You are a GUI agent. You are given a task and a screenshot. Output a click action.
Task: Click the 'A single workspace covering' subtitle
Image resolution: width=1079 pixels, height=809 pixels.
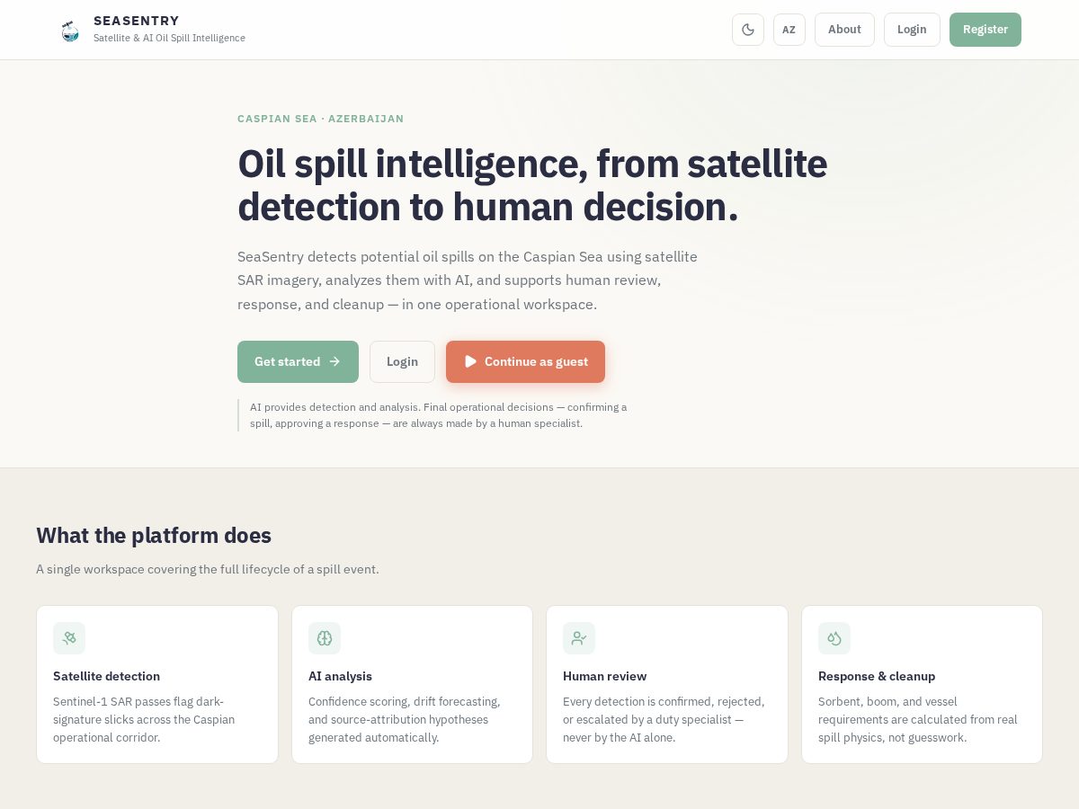click(208, 569)
